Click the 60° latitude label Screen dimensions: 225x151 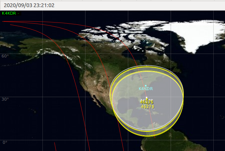(5, 56)
